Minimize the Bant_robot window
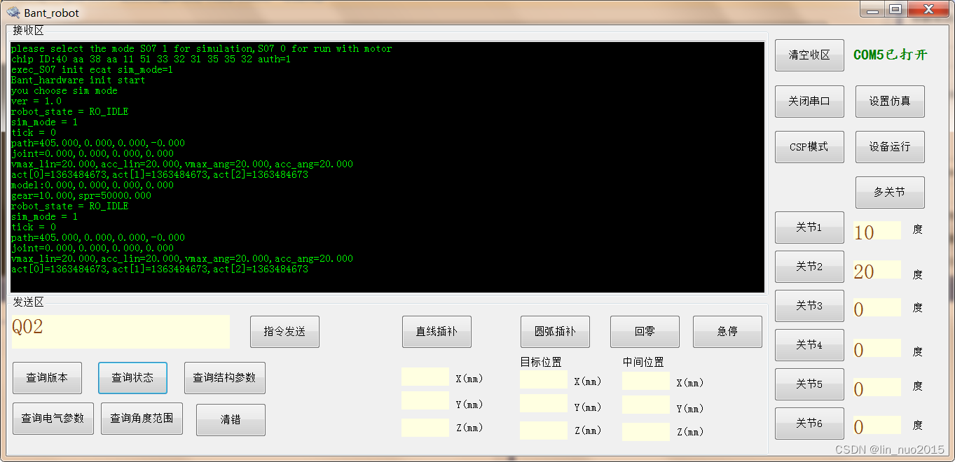The image size is (955, 462). pos(872,10)
